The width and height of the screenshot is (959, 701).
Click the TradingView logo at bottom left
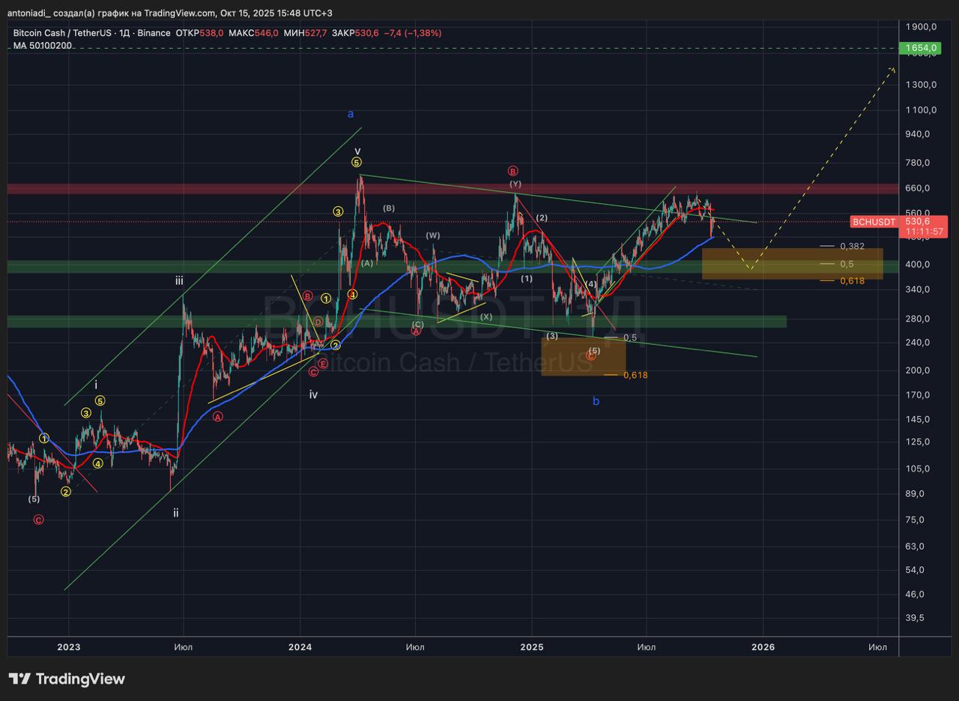[x=67, y=679]
